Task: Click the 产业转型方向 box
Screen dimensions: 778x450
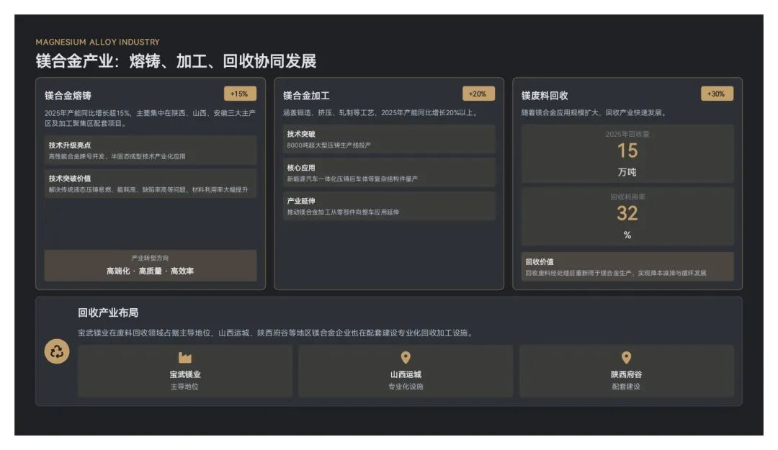Action: click(151, 265)
